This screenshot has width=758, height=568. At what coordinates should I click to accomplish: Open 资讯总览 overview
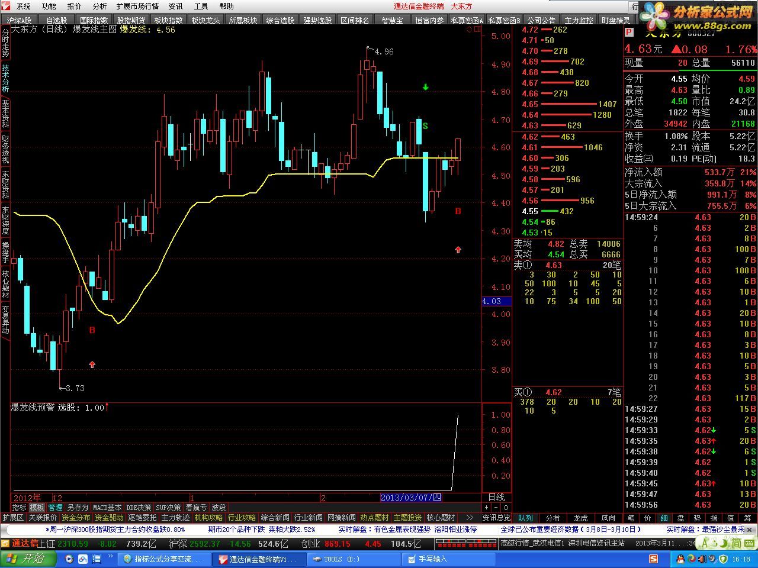[496, 518]
